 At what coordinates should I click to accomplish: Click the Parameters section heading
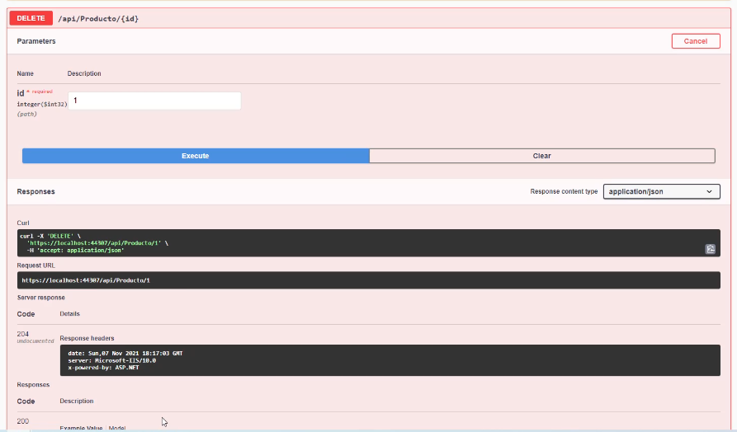point(36,41)
